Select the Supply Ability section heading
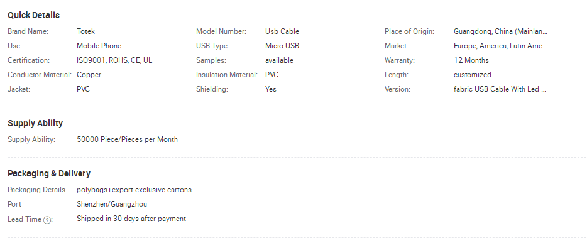Screen dimensions: 587x238 click(x=35, y=124)
